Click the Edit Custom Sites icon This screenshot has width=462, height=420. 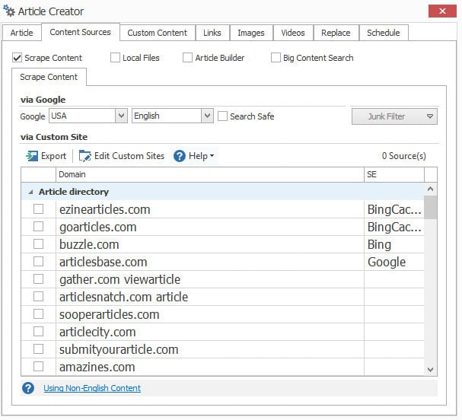(x=84, y=156)
